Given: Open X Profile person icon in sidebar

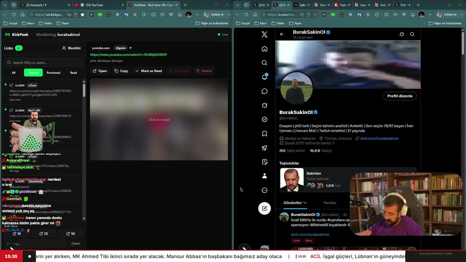Looking at the screenshot, I should tap(265, 176).
